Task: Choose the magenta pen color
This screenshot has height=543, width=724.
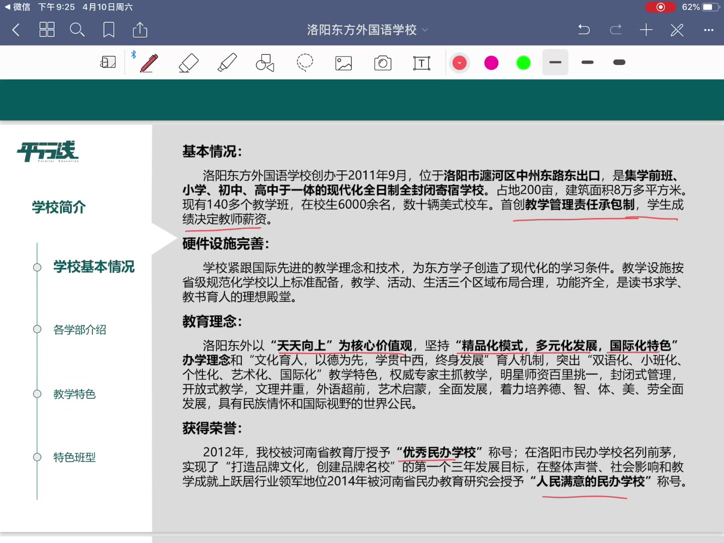Action: click(x=491, y=63)
